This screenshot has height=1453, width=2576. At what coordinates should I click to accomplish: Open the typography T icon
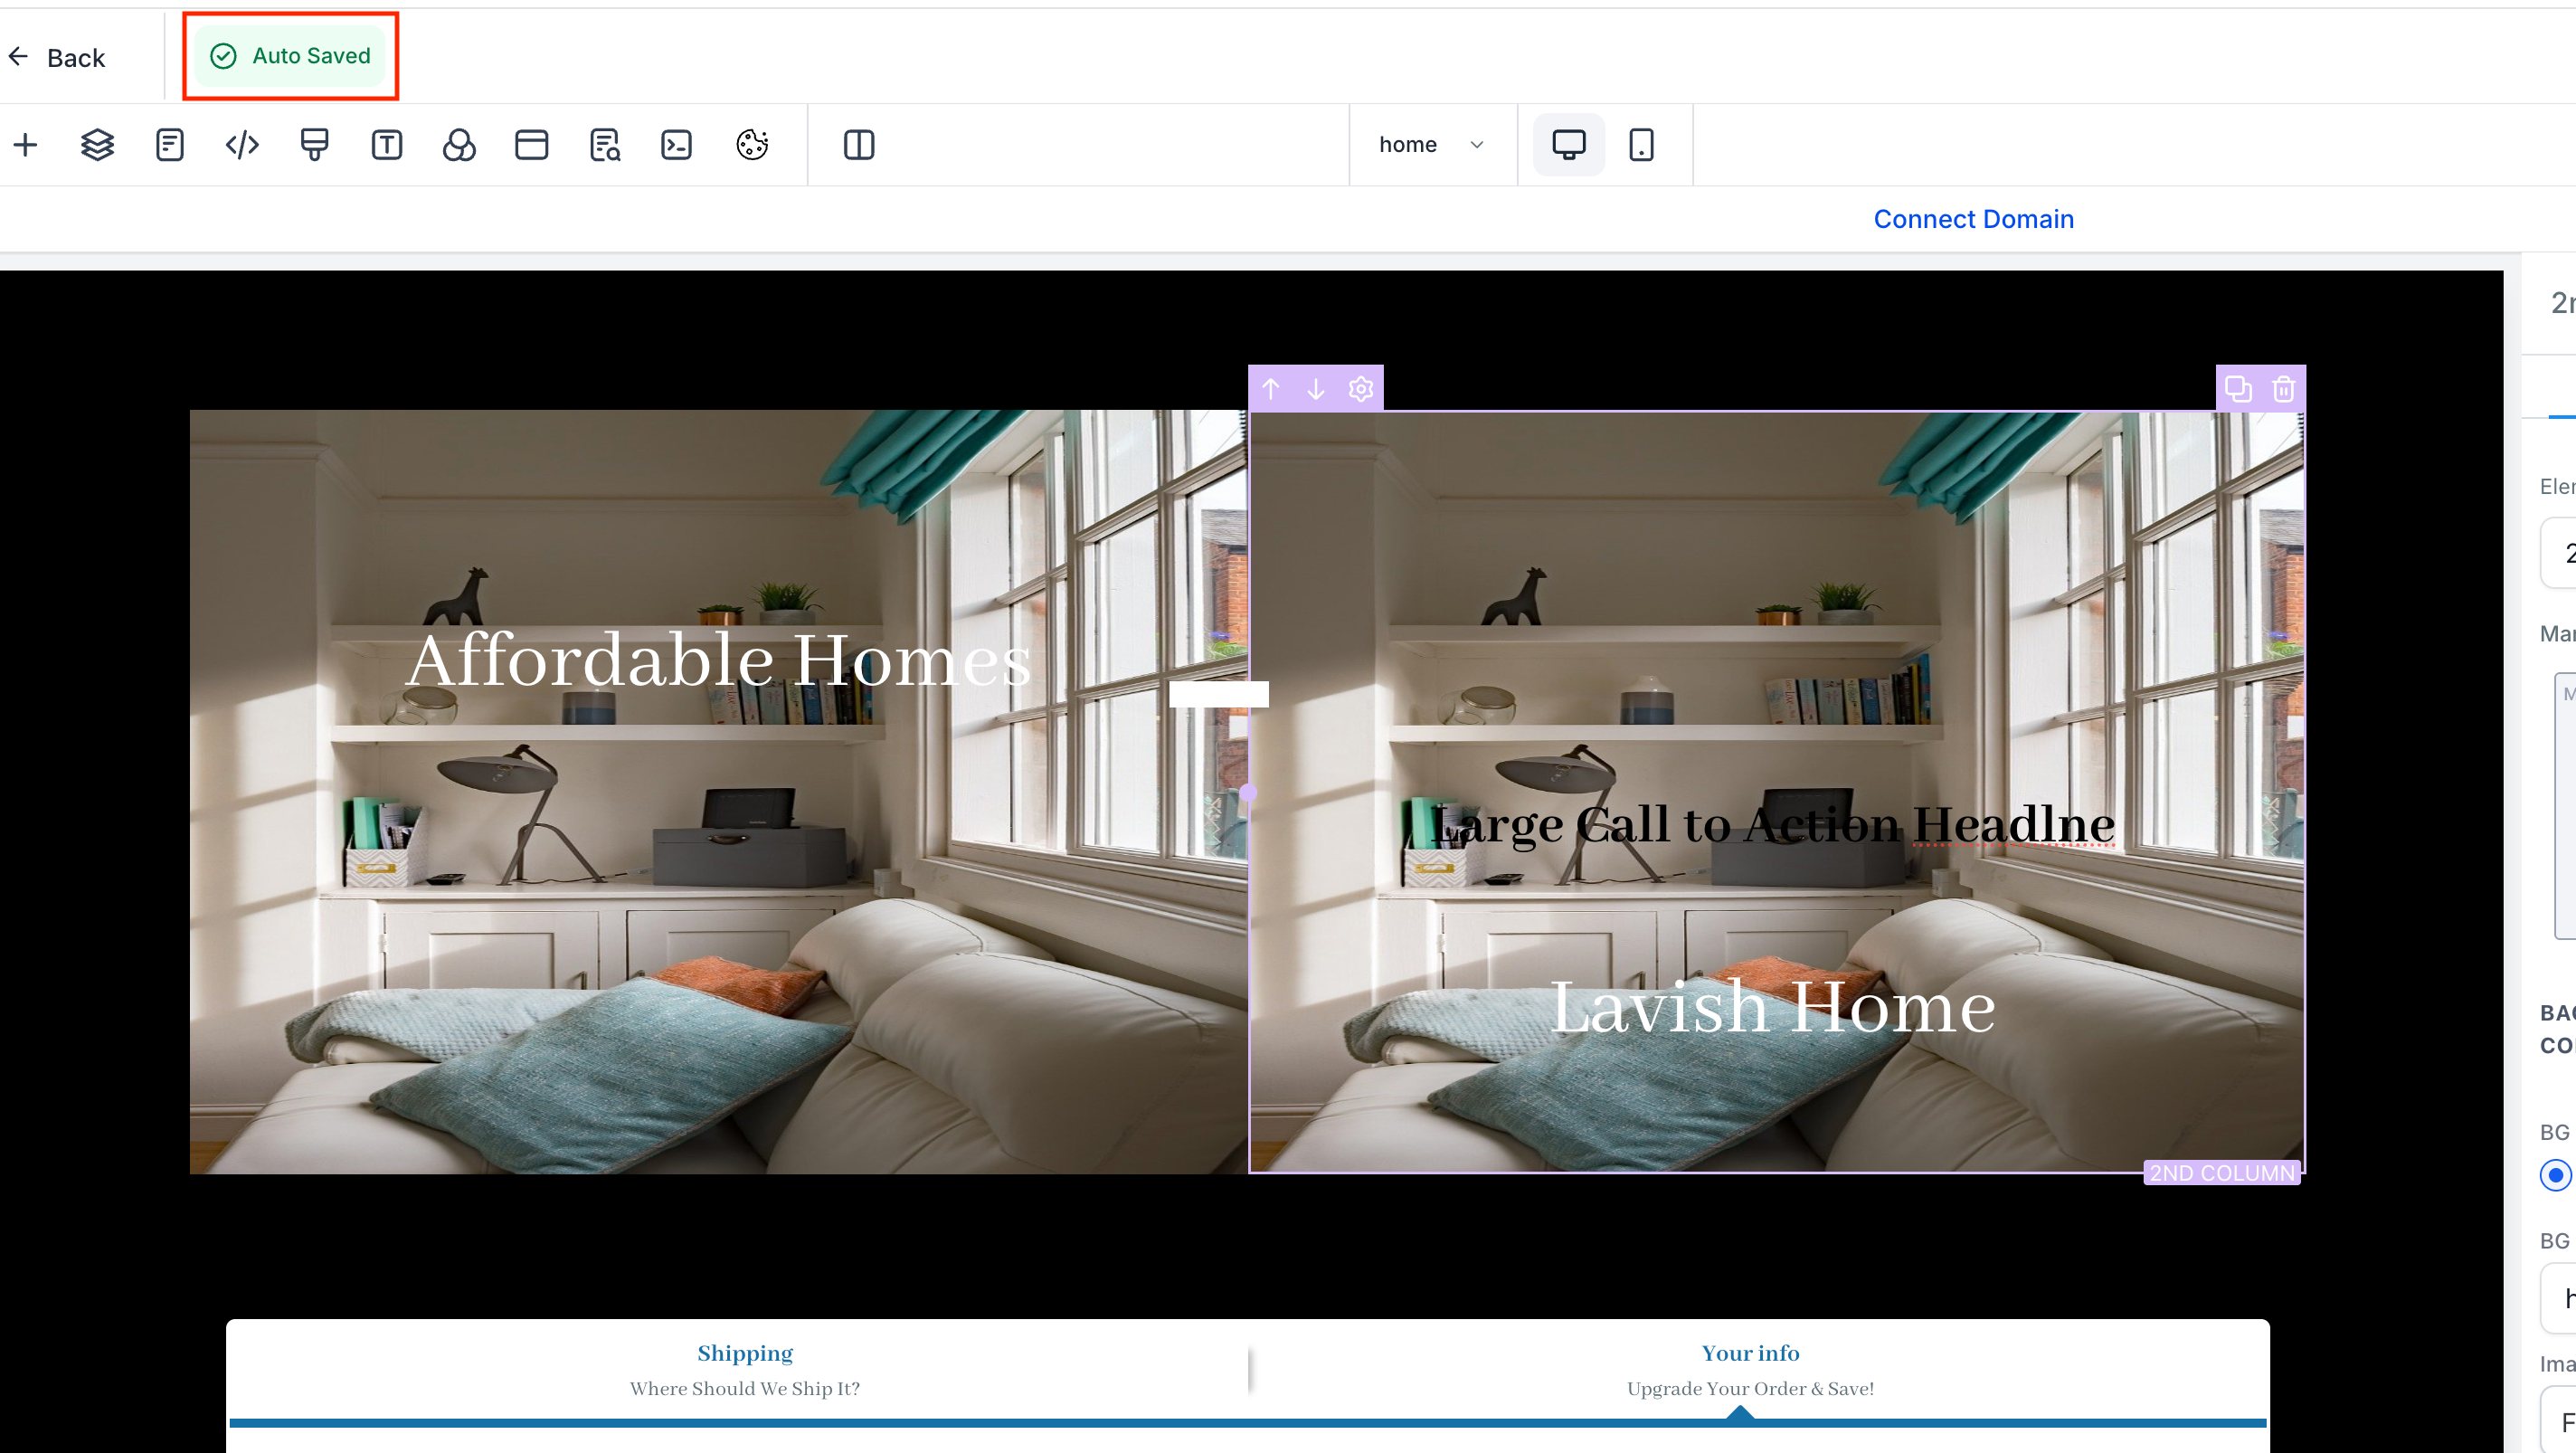[x=387, y=145]
